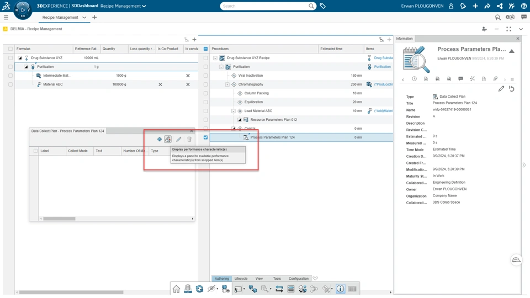Check the Viral Inactivation row checkbox
530x298 pixels.
[x=205, y=76]
